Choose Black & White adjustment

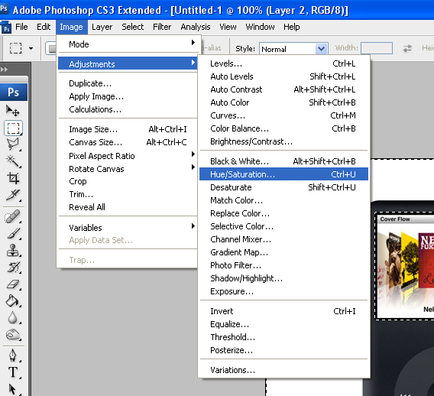[x=283, y=161]
